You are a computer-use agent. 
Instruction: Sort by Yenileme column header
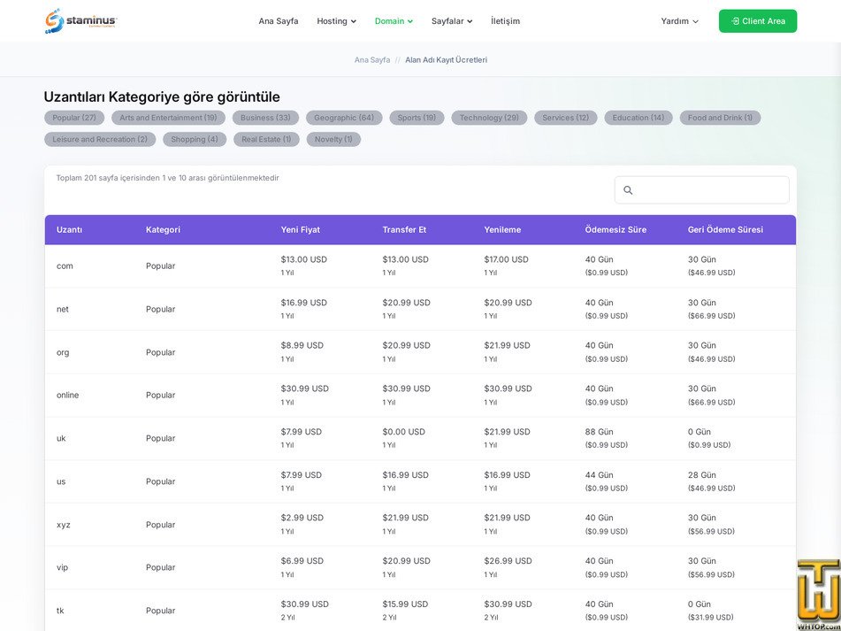[x=502, y=229]
